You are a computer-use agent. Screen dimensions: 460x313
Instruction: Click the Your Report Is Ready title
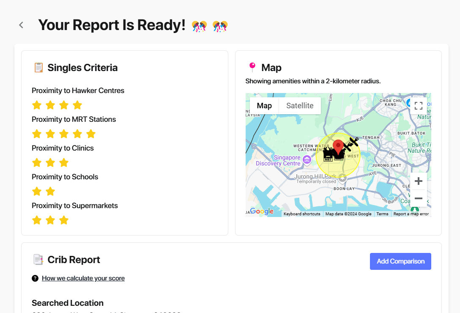pos(112,25)
